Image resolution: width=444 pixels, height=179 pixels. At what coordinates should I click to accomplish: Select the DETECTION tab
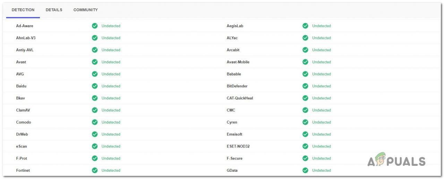pyautogui.click(x=23, y=10)
